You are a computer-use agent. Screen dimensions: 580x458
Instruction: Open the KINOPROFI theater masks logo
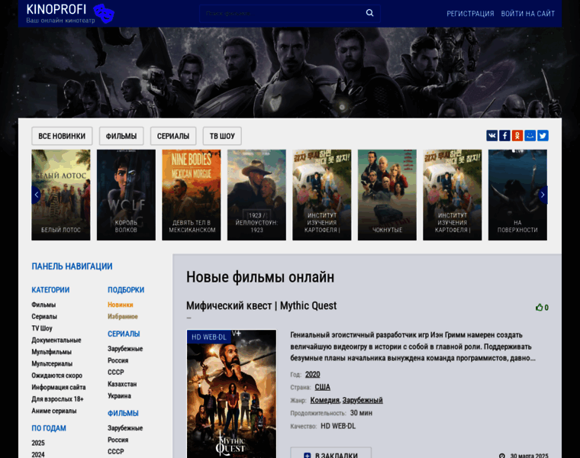(x=104, y=13)
